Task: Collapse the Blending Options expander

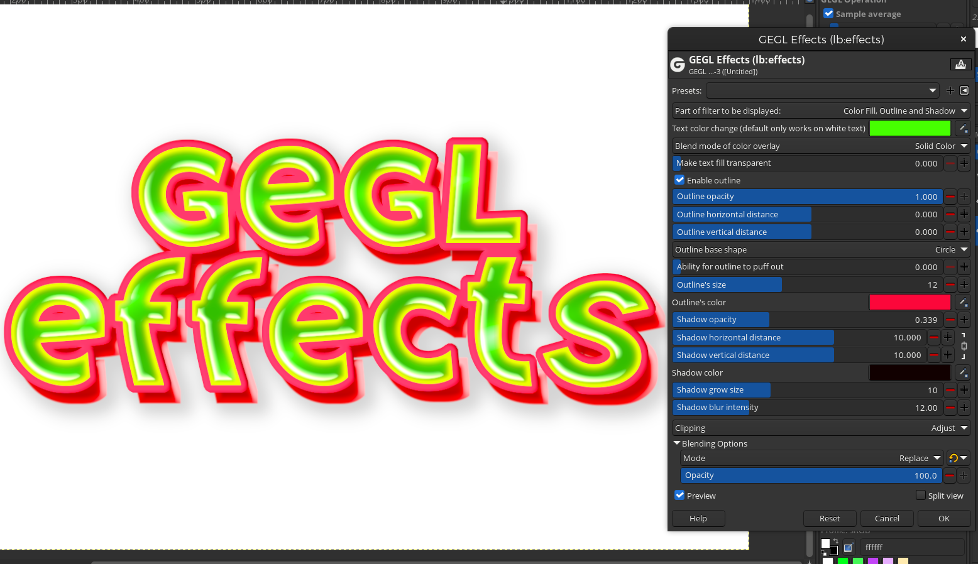Action: [677, 443]
